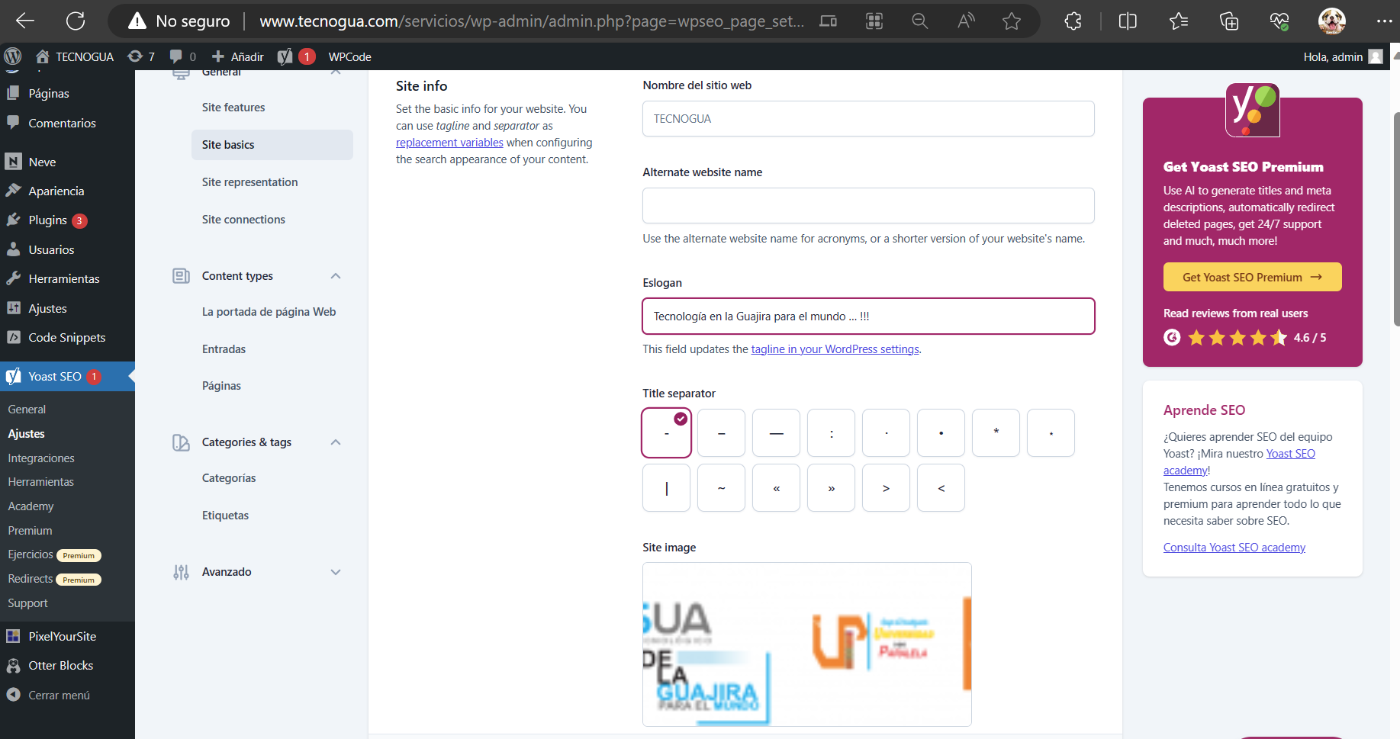Expand the Avanzado section

[336, 572]
